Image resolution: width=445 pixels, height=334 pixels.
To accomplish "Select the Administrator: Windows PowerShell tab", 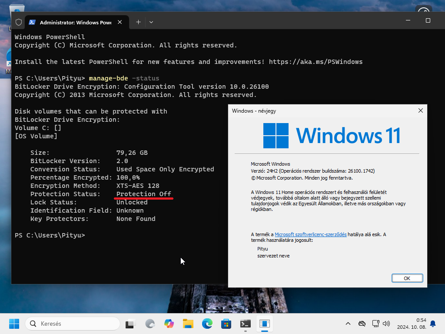I will (x=76, y=23).
